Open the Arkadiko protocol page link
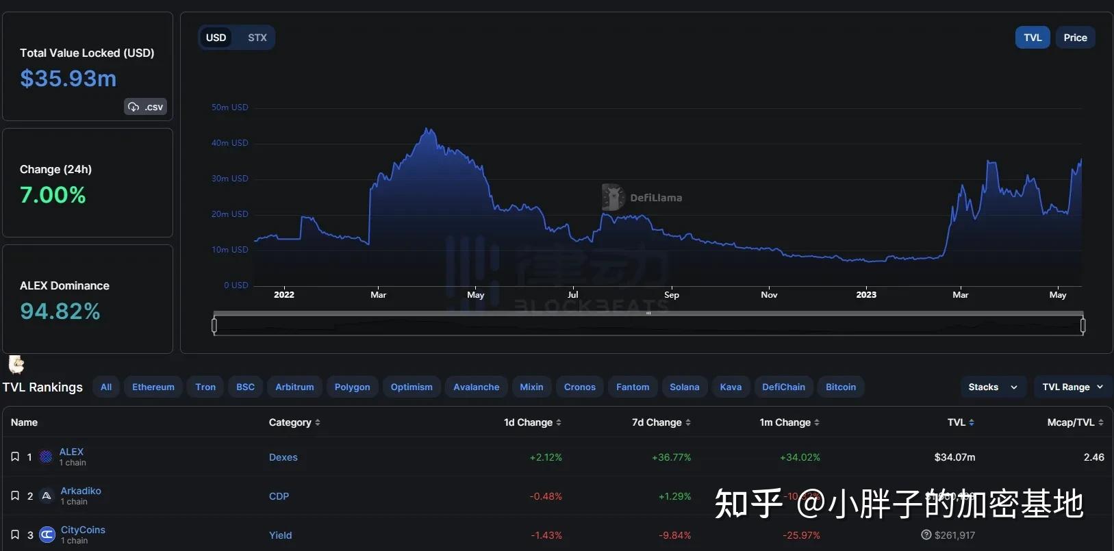Viewport: 1114px width, 551px height. pyautogui.click(x=81, y=491)
